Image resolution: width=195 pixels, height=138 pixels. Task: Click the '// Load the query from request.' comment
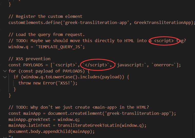point(47,34)
